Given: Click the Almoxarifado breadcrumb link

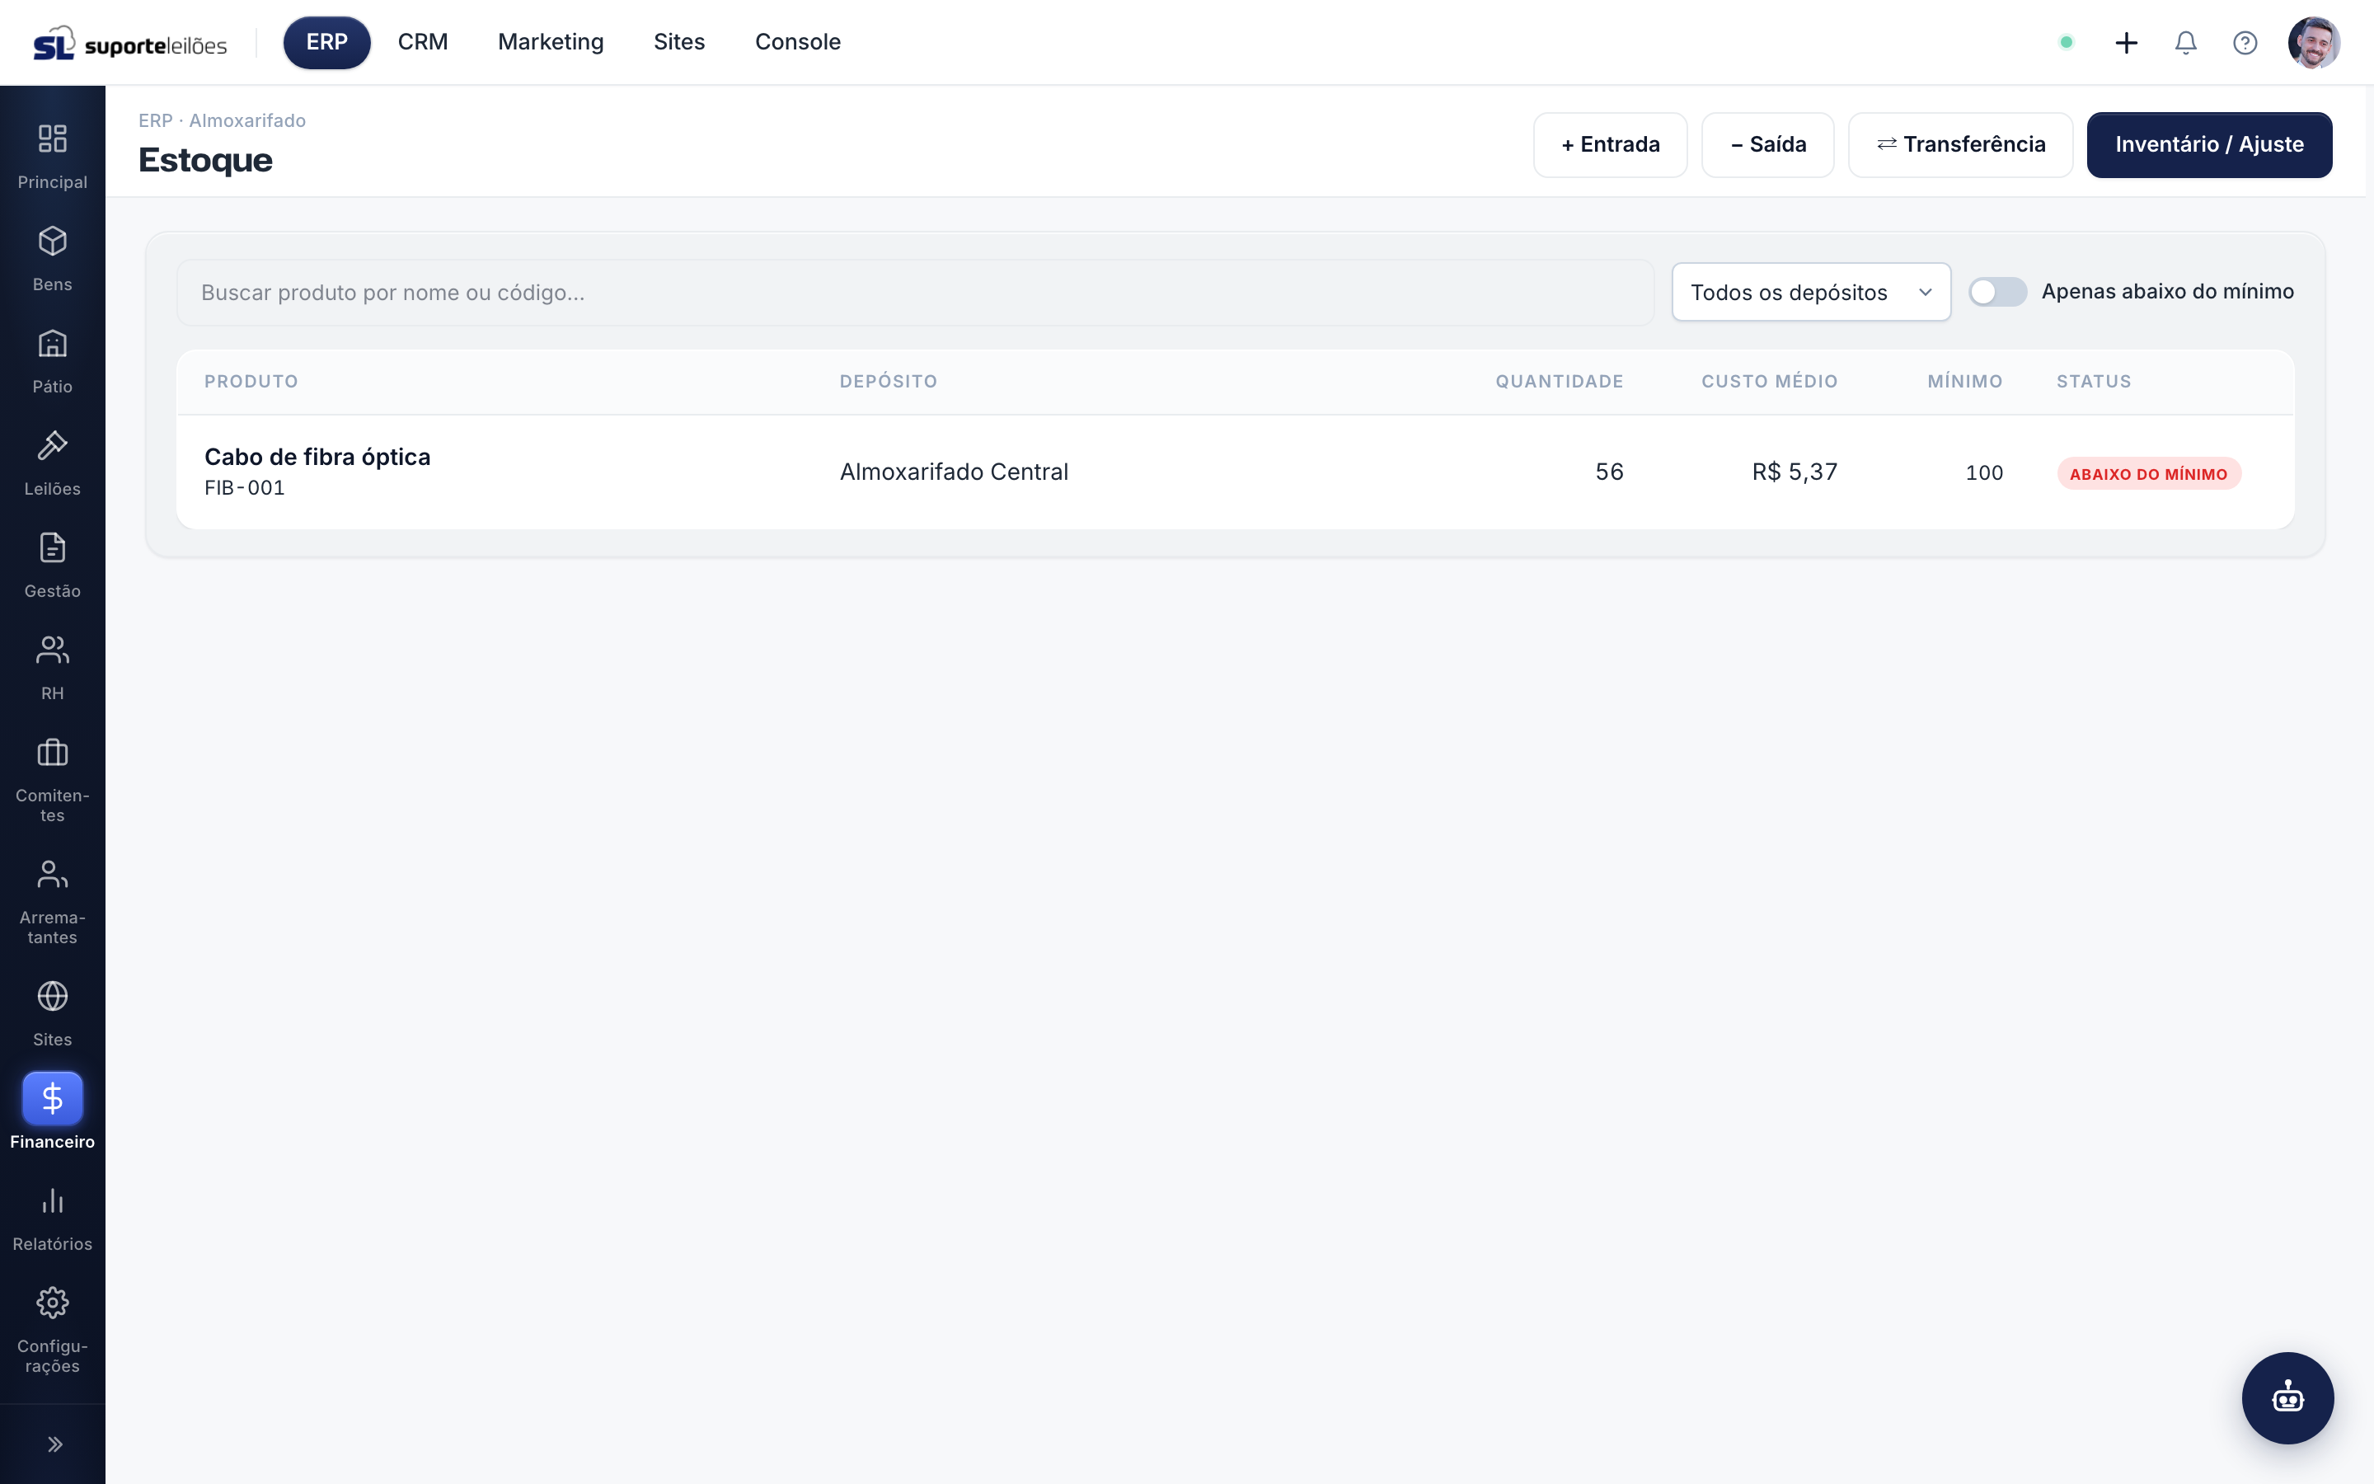Looking at the screenshot, I should point(247,120).
